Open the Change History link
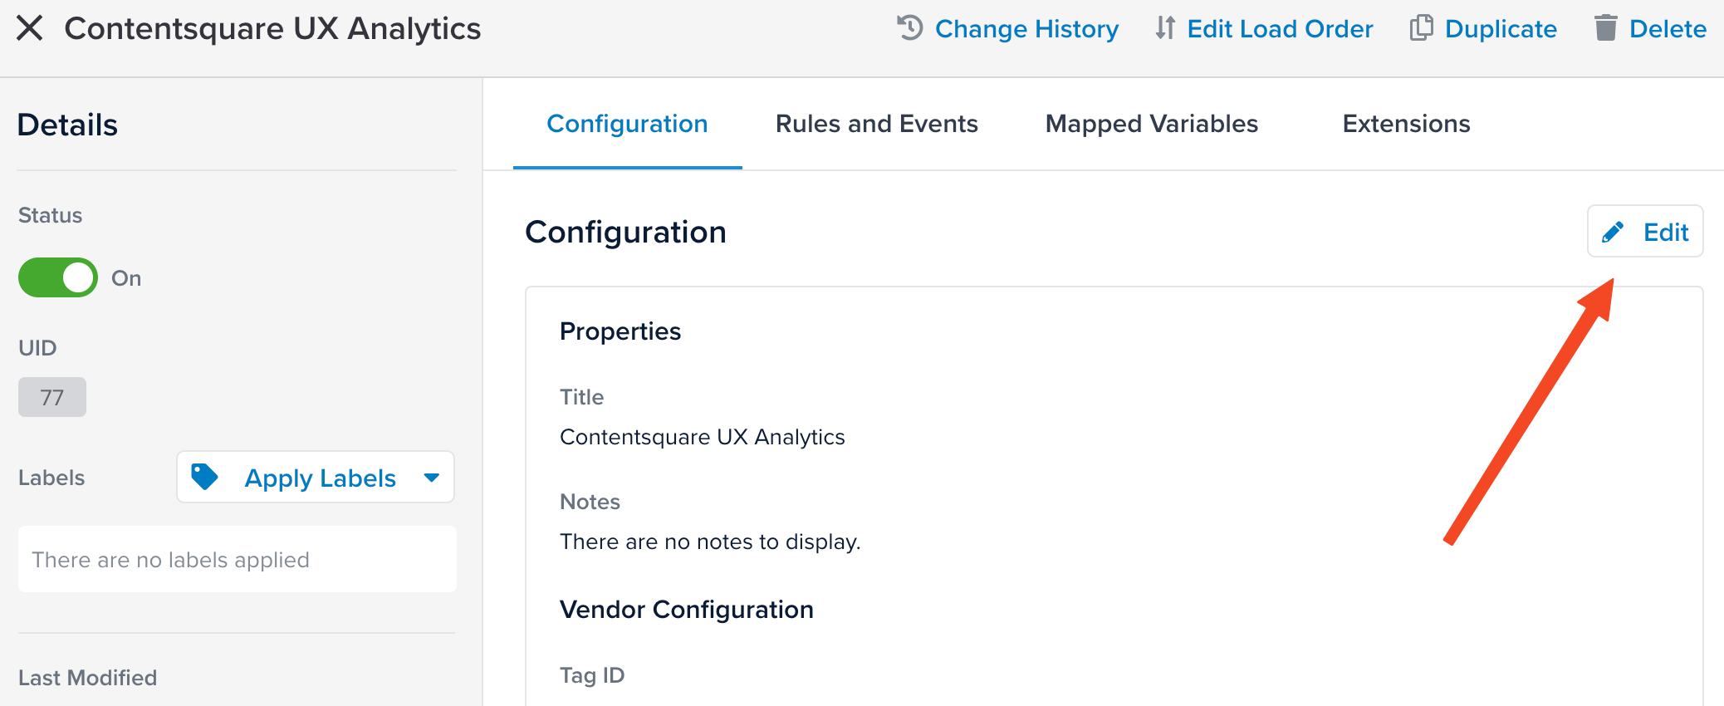1724x706 pixels. tap(1026, 29)
